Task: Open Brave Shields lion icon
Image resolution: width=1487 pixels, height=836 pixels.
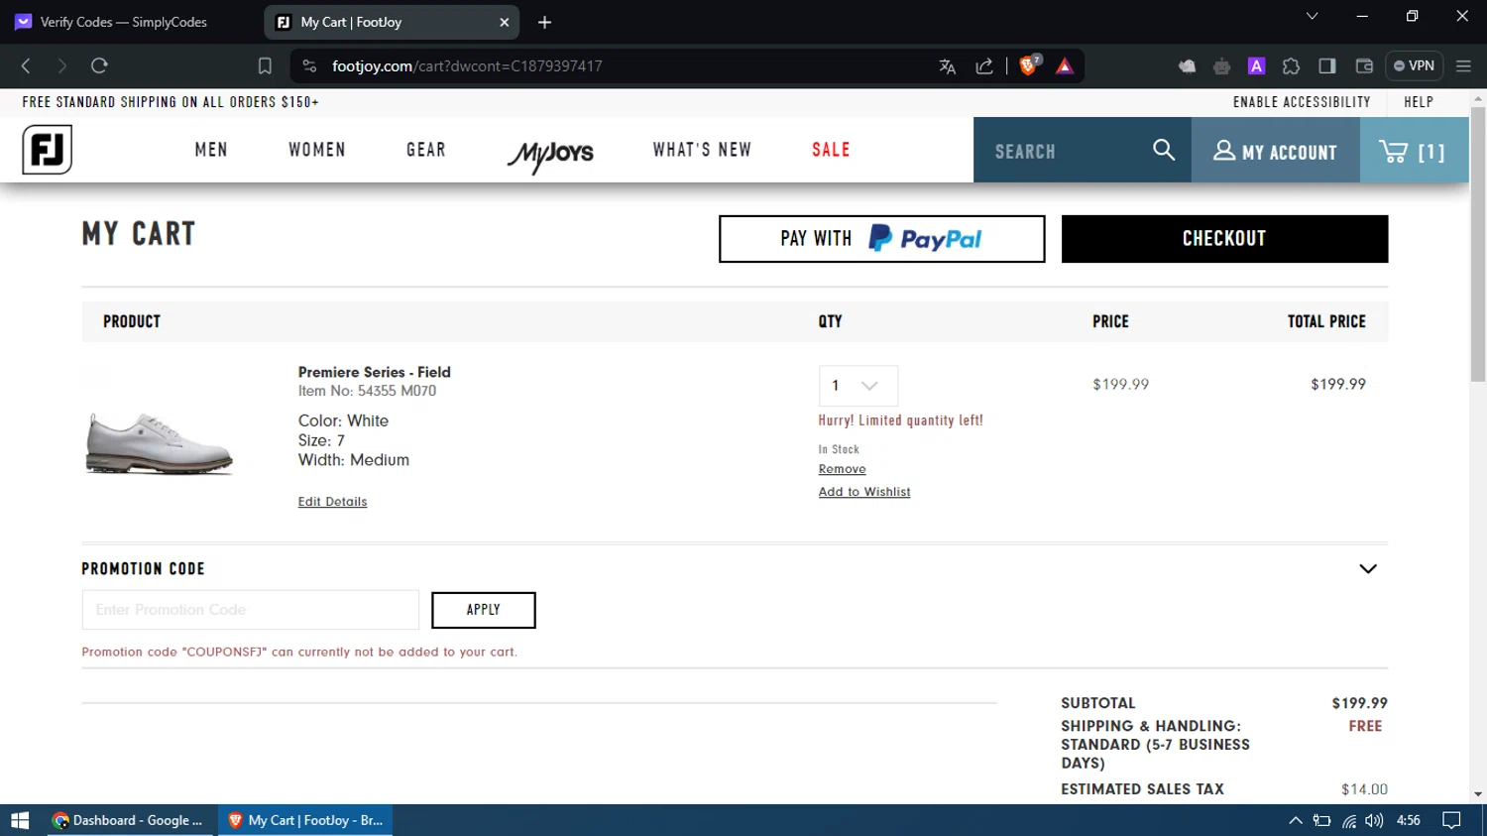Action: click(x=1029, y=65)
